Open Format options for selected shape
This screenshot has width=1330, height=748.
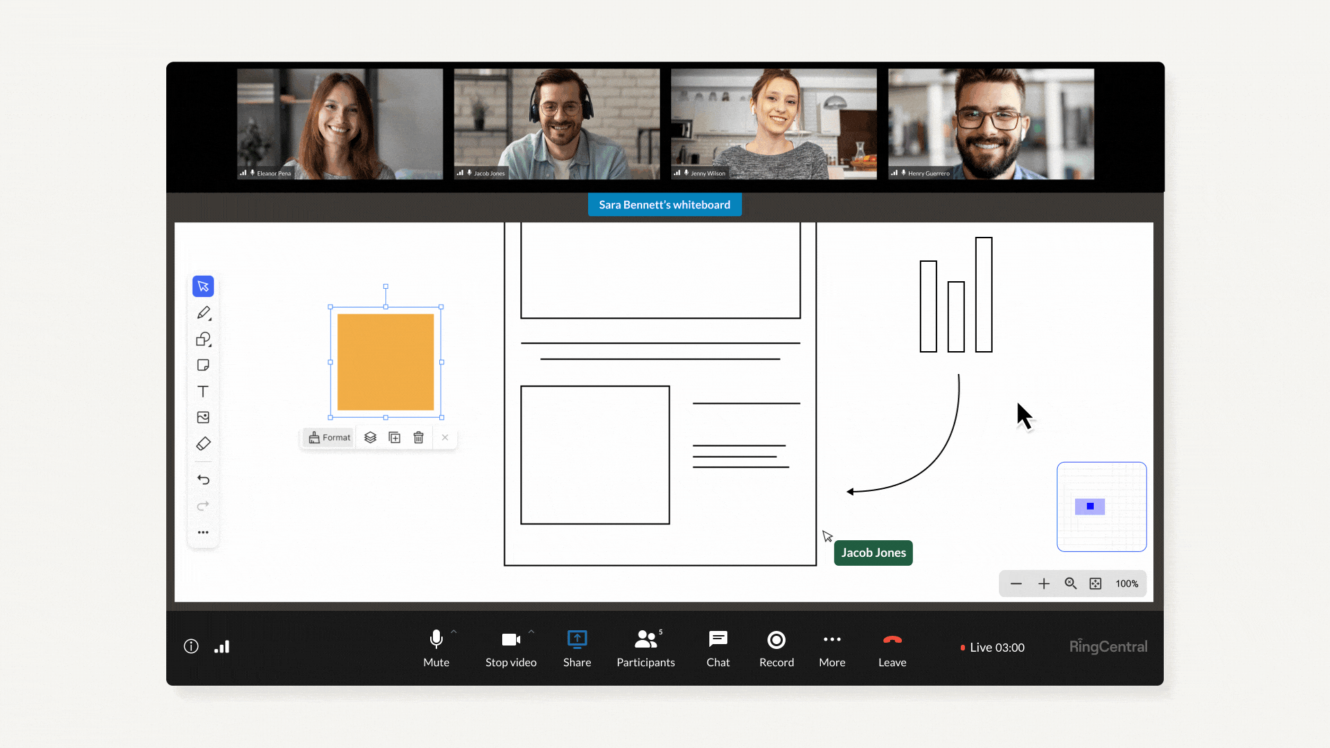[330, 438]
